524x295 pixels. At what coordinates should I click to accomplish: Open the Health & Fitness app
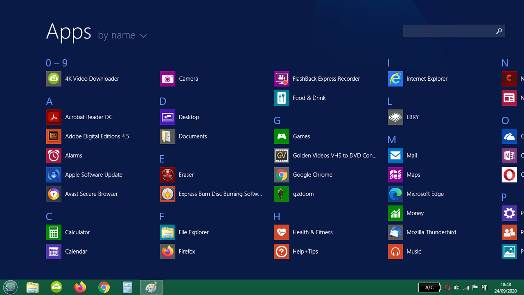[x=303, y=232]
